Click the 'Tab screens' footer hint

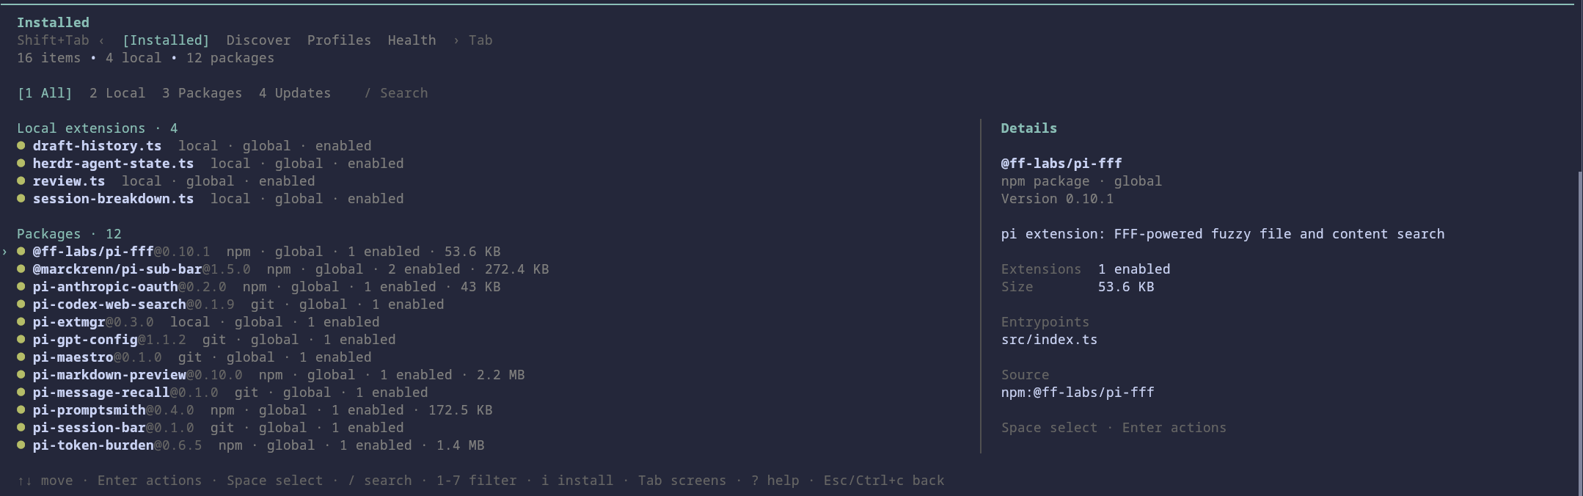(x=682, y=481)
